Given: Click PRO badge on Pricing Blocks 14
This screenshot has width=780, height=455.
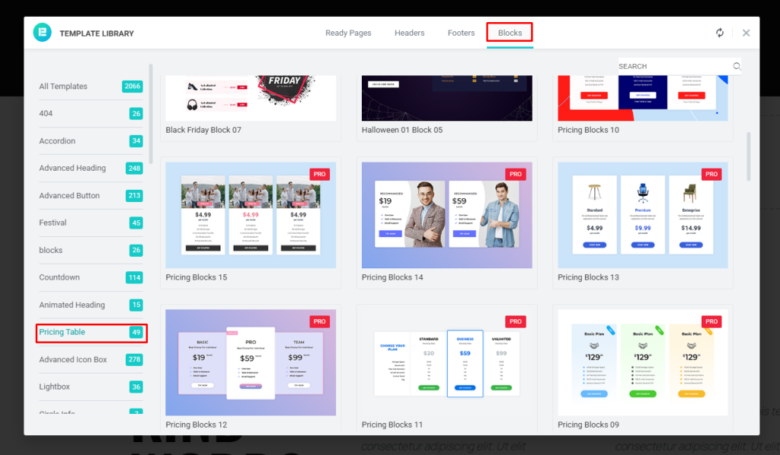Looking at the screenshot, I should [x=516, y=175].
